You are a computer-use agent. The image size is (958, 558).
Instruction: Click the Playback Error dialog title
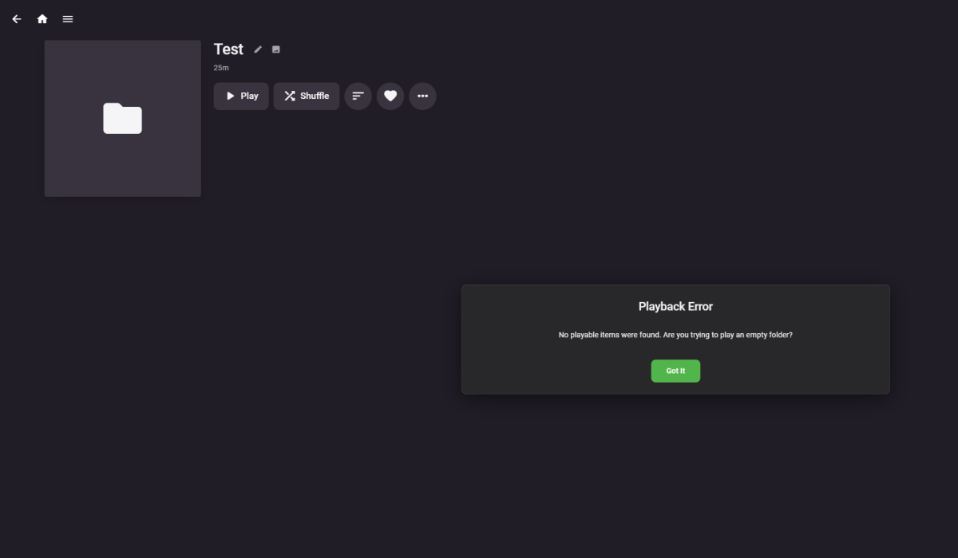click(x=675, y=306)
